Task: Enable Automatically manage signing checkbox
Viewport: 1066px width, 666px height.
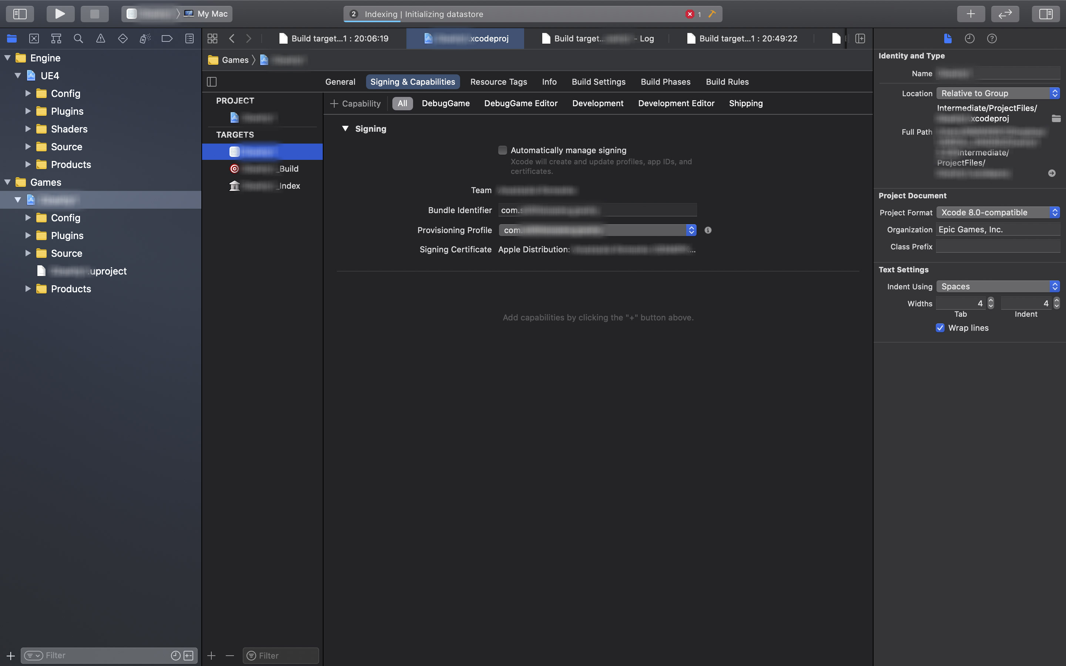Action: coord(502,150)
